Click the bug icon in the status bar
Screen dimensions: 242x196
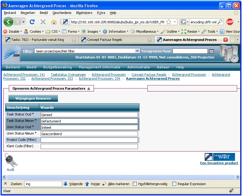tap(231, 191)
